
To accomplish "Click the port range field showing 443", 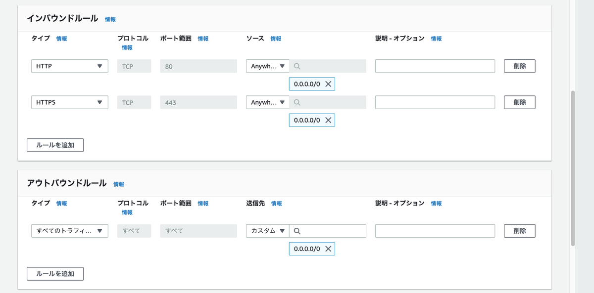I will [x=198, y=102].
